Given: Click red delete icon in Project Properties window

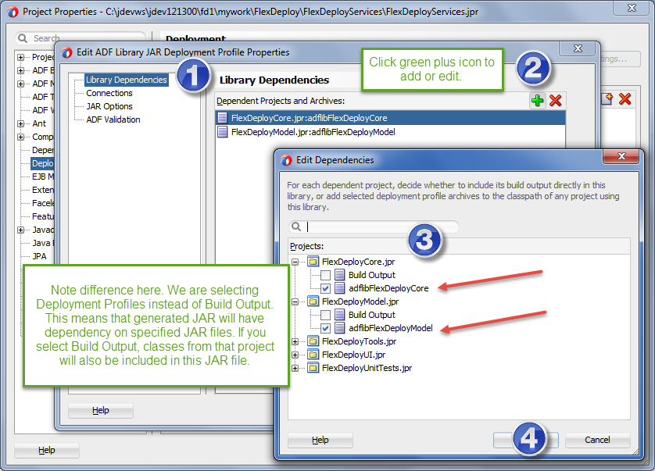Looking at the screenshot, I should (625, 99).
